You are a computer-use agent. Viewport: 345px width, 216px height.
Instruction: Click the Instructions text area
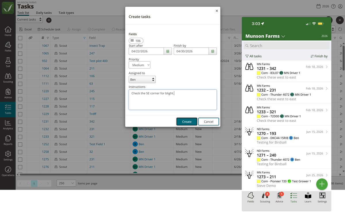pos(173,100)
